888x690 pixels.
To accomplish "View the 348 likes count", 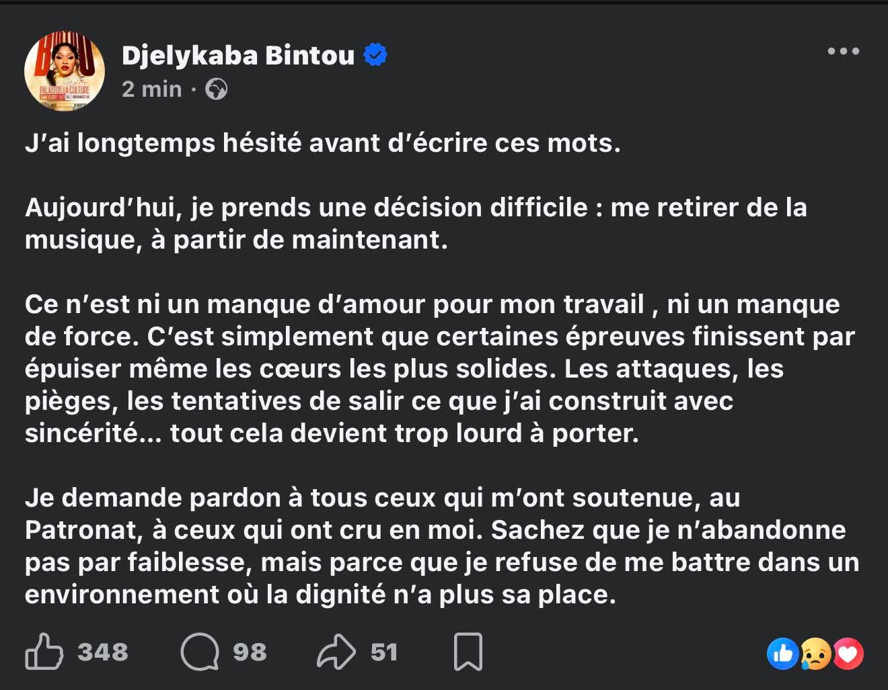I will point(102,652).
